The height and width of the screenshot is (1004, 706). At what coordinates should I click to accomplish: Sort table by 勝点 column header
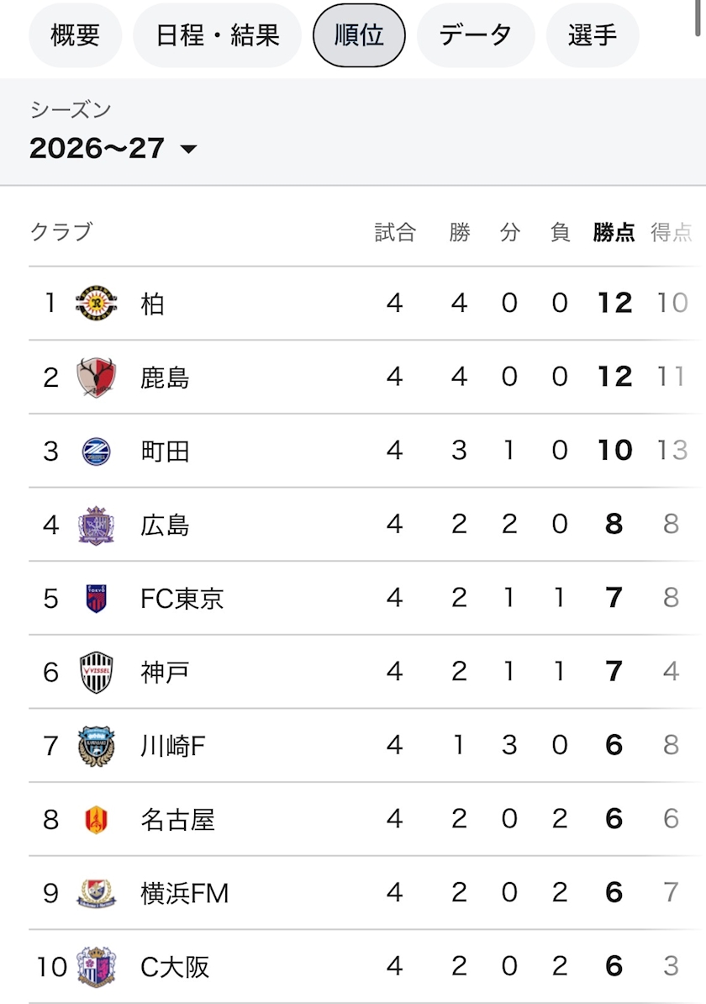pos(614,232)
